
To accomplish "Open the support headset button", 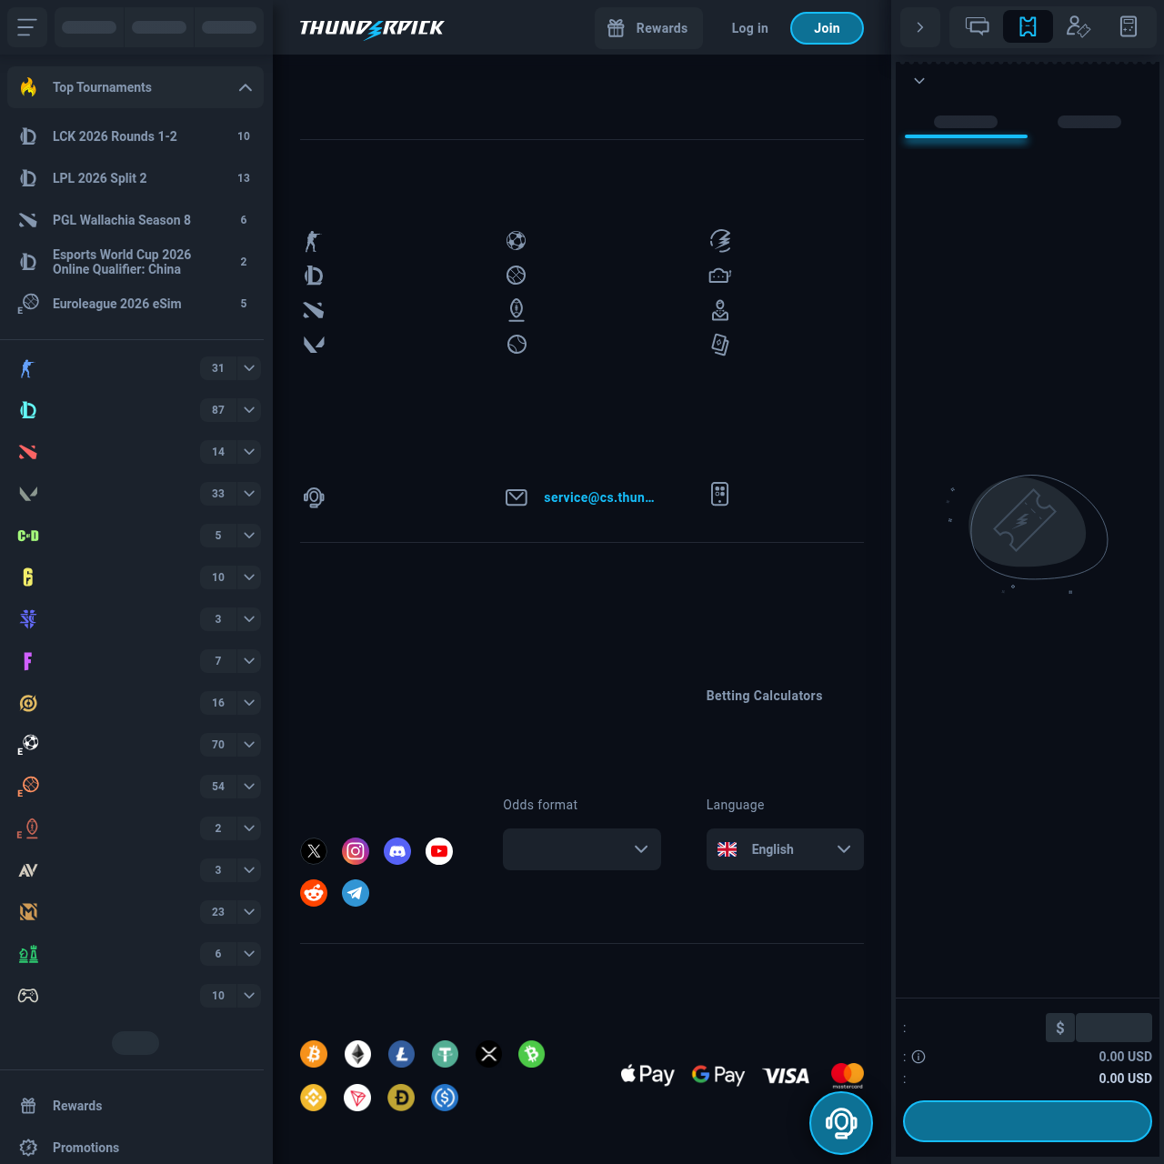I will (839, 1123).
